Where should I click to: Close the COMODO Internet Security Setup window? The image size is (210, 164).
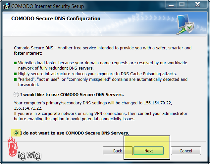click(196, 5)
